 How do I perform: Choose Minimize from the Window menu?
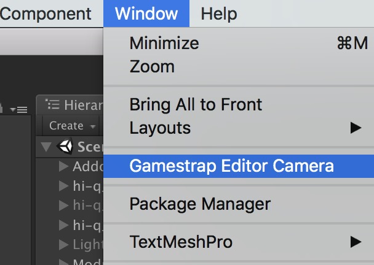(239, 44)
